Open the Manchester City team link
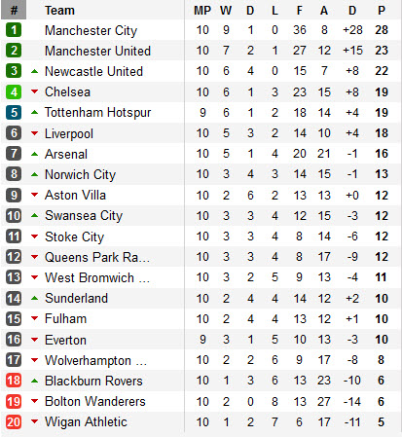This screenshot has height=437, width=402. (91, 30)
